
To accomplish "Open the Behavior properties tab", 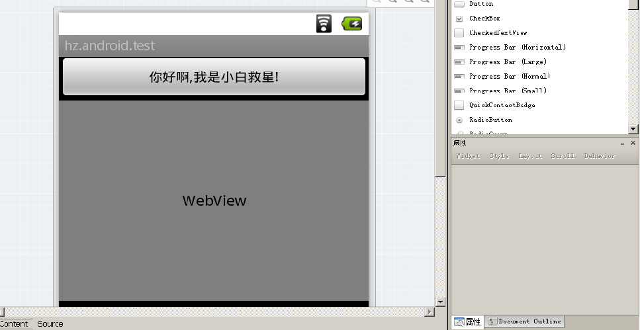I will (x=599, y=156).
